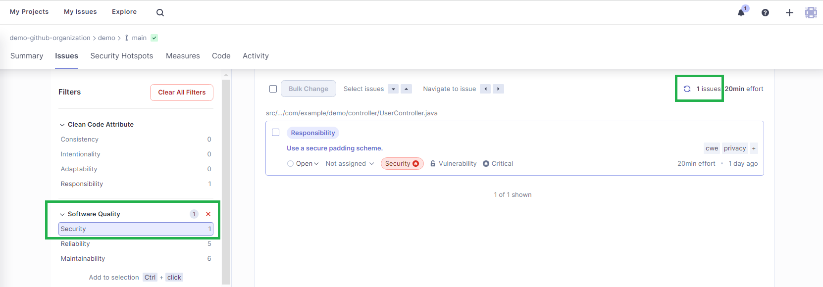Image resolution: width=823 pixels, height=287 pixels.
Task: Open the notifications bell
Action: click(741, 12)
